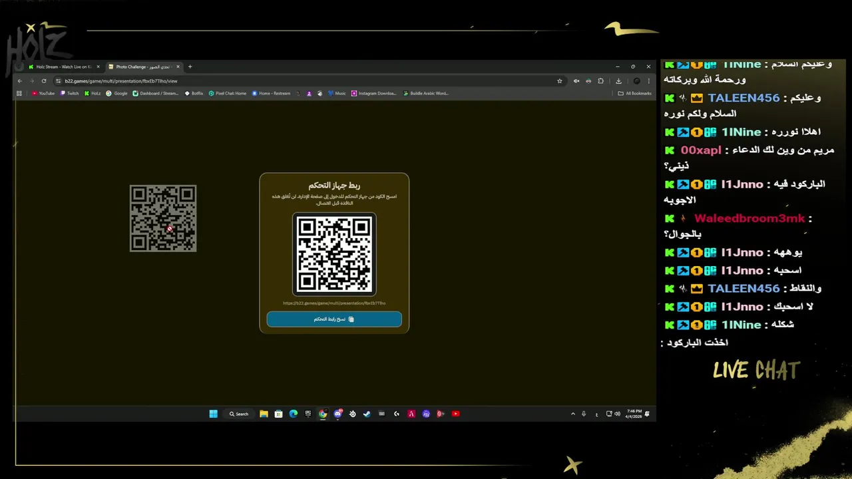Close the Holz Stream tab
Screen dimensions: 852x479
tap(98, 67)
